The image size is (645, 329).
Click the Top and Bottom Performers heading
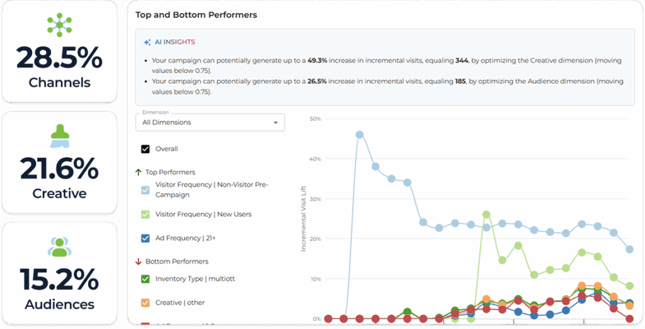(x=196, y=14)
